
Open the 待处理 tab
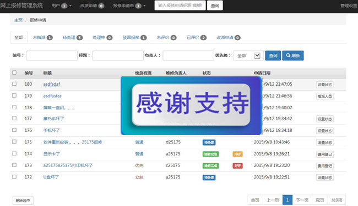73,37
